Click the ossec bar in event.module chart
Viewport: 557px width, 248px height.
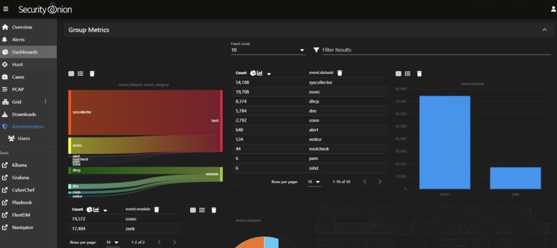[x=445, y=142]
